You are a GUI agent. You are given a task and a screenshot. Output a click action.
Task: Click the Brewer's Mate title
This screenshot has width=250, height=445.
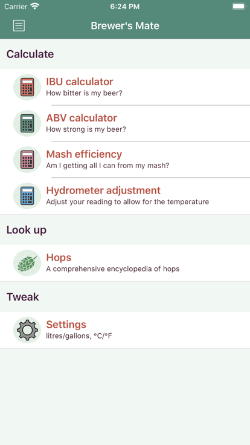[x=125, y=26]
